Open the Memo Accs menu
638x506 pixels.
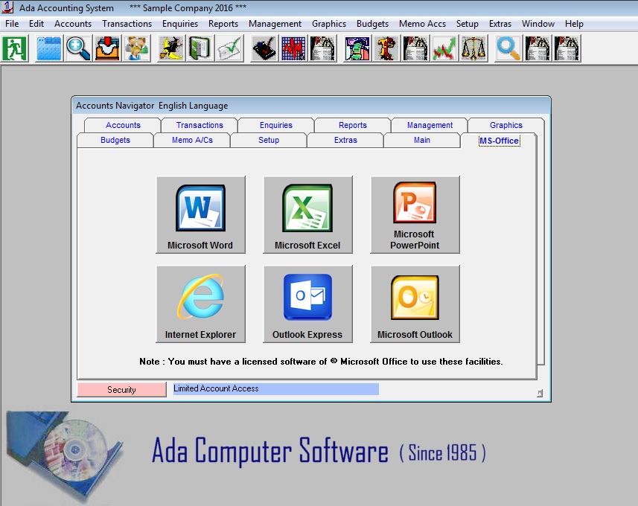point(422,24)
